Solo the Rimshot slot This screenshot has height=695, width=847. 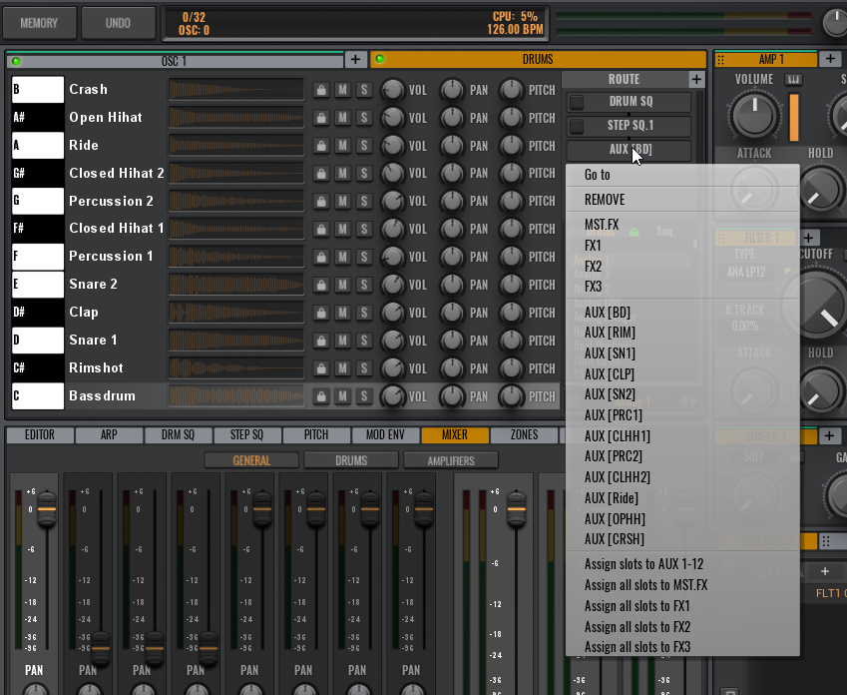pos(364,368)
